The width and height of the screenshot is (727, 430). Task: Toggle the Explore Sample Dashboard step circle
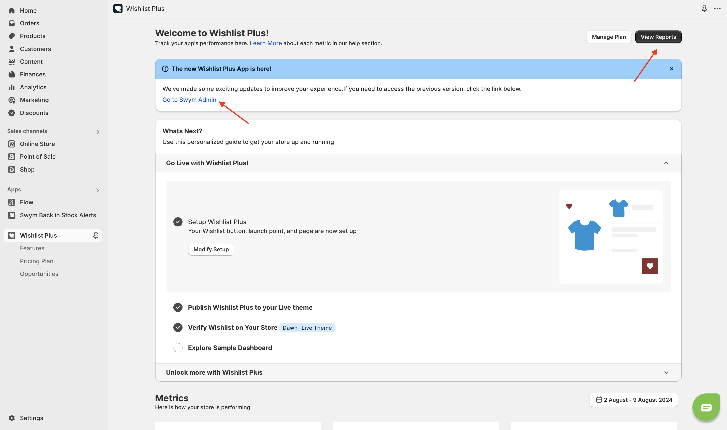tap(178, 348)
